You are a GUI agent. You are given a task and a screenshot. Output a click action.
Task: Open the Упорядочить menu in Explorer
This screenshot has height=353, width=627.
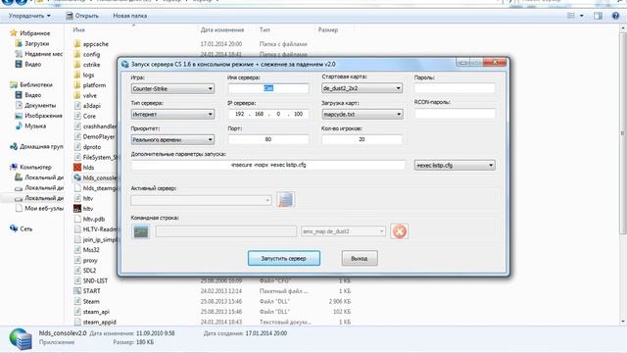[x=29, y=16]
